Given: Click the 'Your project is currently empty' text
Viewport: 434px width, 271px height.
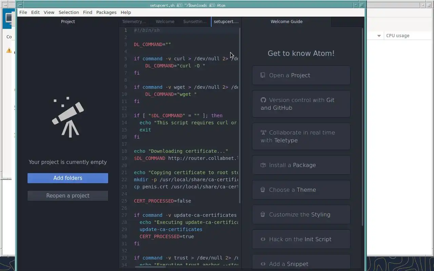Looking at the screenshot, I should click(68, 162).
